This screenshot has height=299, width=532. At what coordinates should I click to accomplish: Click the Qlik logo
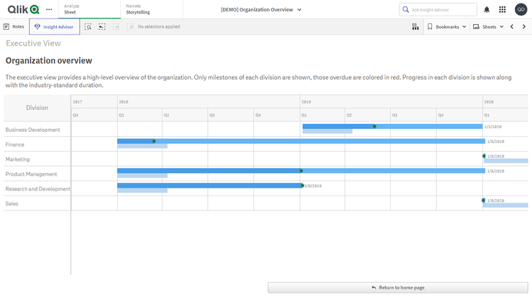coord(23,9)
